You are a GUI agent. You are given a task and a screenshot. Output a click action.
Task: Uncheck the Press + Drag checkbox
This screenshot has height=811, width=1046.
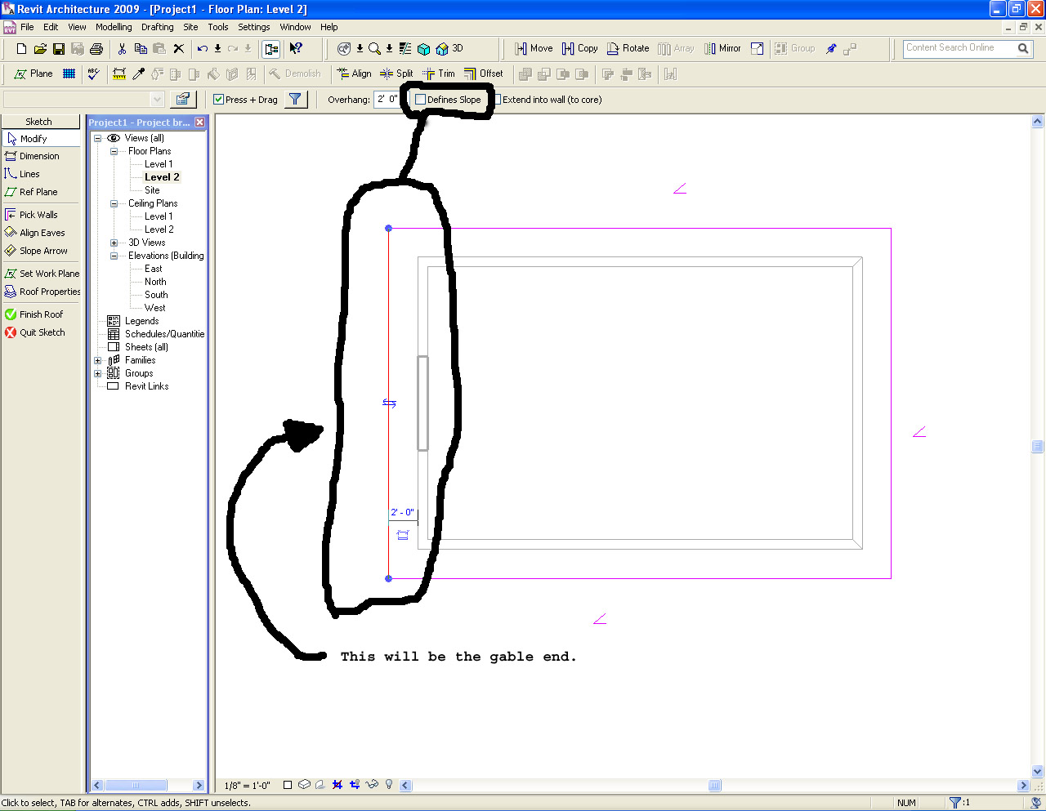(218, 100)
